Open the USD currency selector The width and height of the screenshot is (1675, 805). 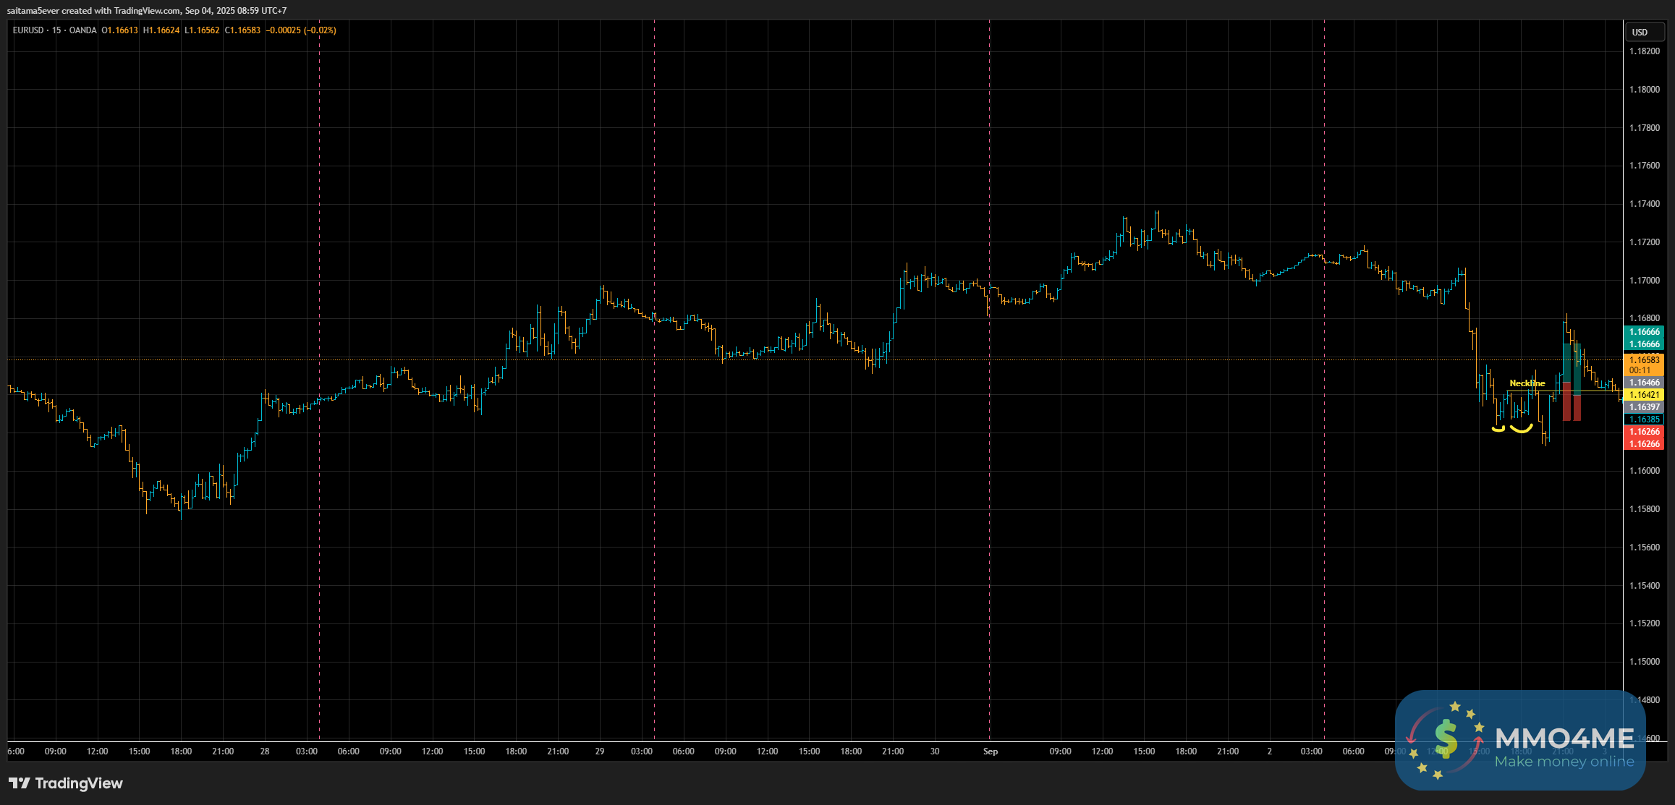click(x=1640, y=32)
